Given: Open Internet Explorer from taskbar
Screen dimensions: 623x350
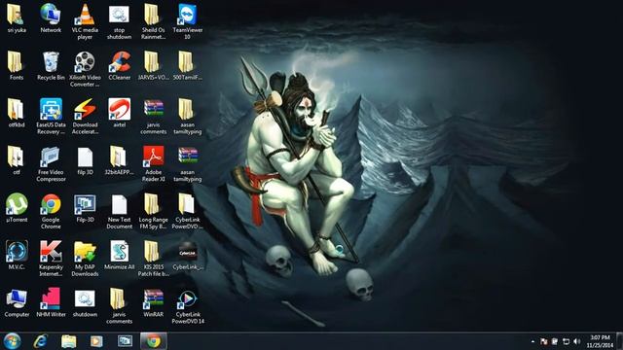Looking at the screenshot, I should click(x=41, y=341).
